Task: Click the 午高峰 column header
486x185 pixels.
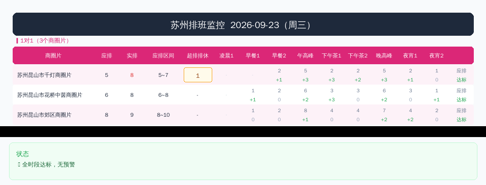Action: pyautogui.click(x=305, y=56)
